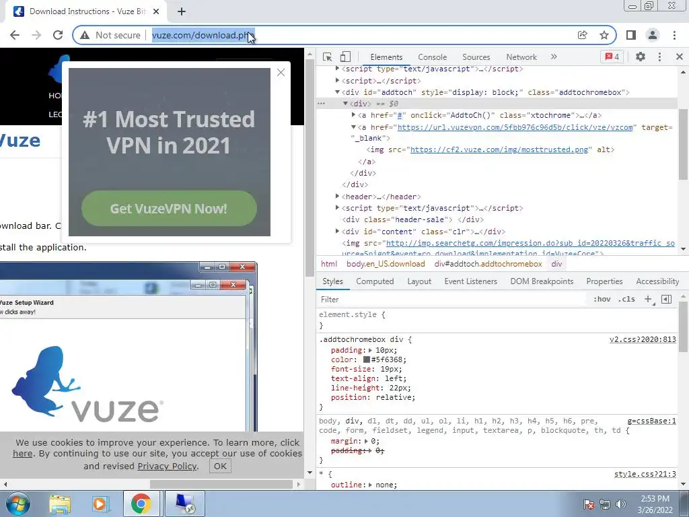Click the share page icon in address bar

582,35
